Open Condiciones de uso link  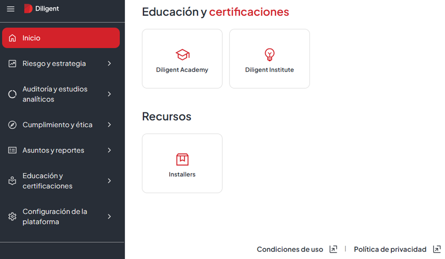290,249
